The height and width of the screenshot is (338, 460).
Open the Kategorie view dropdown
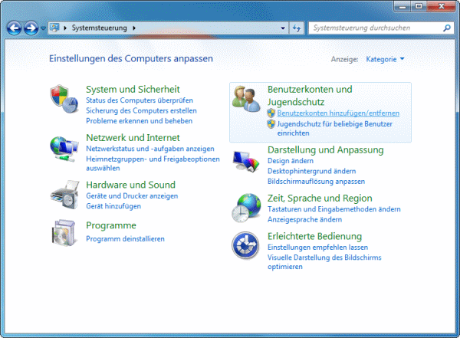[x=385, y=59]
